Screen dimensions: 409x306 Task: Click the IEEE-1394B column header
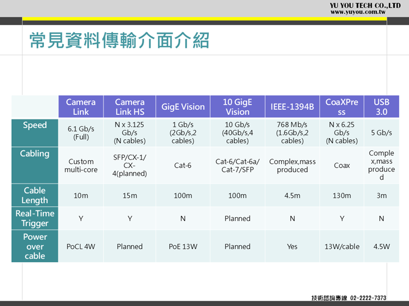(292, 107)
